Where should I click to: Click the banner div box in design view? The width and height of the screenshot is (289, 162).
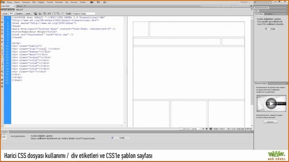coord(197,29)
